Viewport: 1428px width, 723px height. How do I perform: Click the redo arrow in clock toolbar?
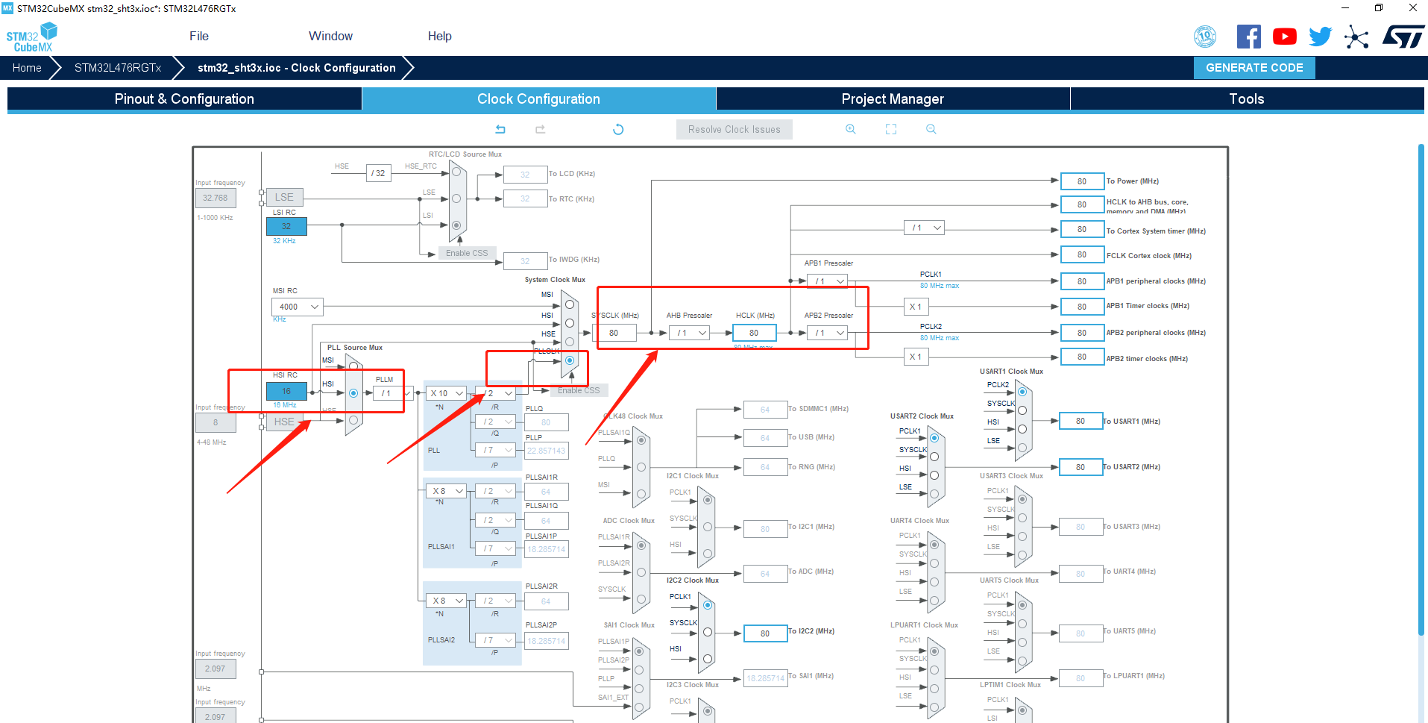click(541, 129)
